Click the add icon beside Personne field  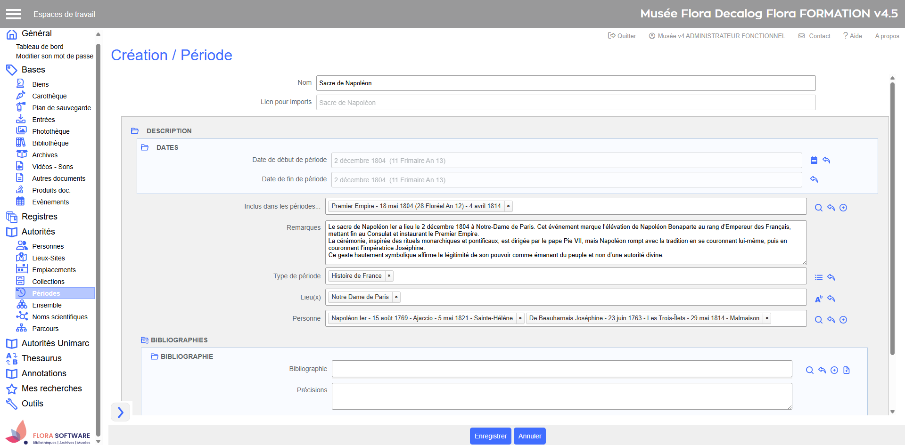point(843,320)
